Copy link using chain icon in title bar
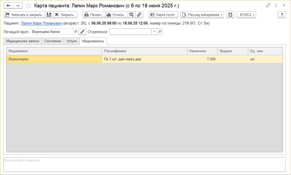This screenshot has height=175, width=291. [x=268, y=6]
